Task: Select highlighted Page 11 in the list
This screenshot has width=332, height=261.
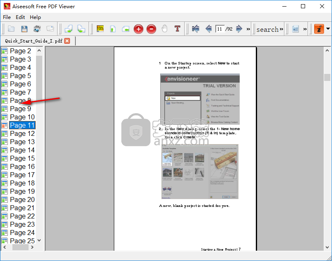Action: pyautogui.click(x=22, y=125)
